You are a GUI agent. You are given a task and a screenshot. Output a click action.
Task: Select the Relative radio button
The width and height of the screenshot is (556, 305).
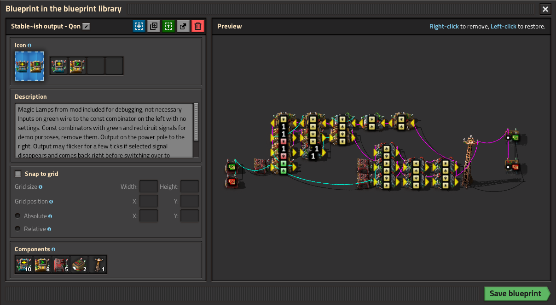17,229
